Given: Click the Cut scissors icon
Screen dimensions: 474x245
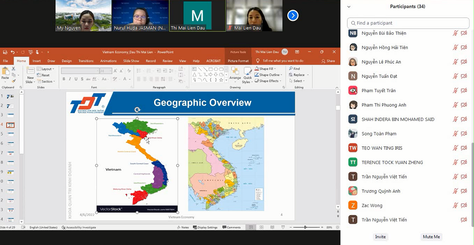Looking at the screenshot, I should [x=13, y=69].
